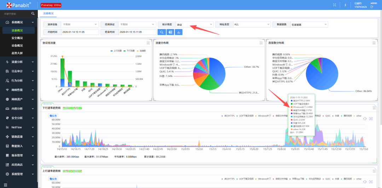Toggle Windows补丁 in 下行速率趋势图 legend

[x=263, y=116]
